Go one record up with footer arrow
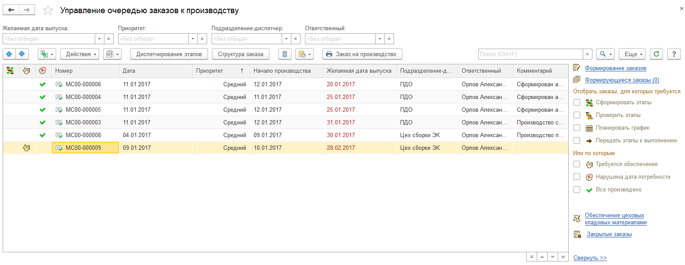This screenshot has width=685, height=265. 542,257
